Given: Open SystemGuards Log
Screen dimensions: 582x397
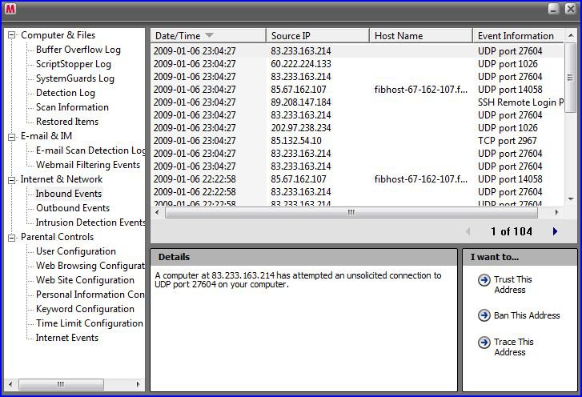Looking at the screenshot, I should pyautogui.click(x=75, y=78).
